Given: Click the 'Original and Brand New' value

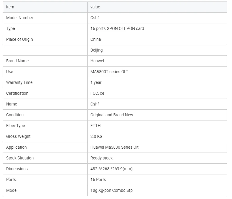Looking at the screenshot, I should pos(112,115).
